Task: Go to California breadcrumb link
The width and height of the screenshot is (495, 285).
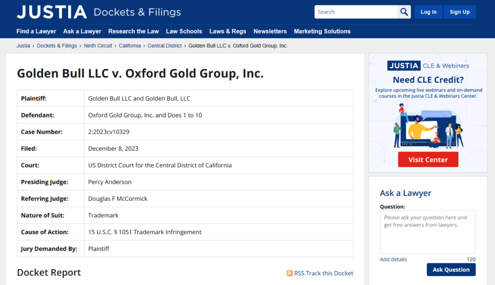Action: pyautogui.click(x=130, y=46)
